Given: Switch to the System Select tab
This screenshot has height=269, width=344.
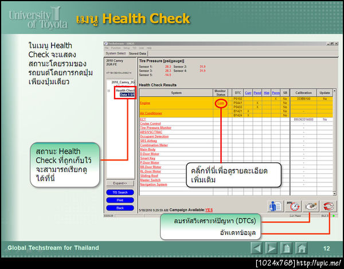Looking at the screenshot, I should click(x=116, y=53).
